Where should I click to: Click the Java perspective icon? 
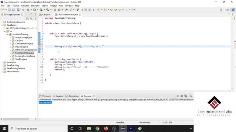point(233,10)
